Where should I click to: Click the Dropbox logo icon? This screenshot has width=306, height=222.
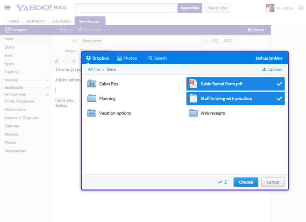[x=88, y=58]
